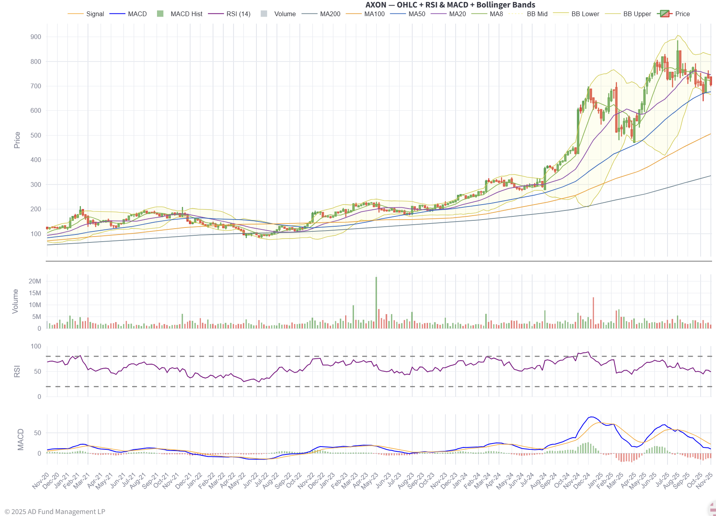716x516 pixels.
Task: Click the tallest volume bar near May-23
Action: click(376, 303)
